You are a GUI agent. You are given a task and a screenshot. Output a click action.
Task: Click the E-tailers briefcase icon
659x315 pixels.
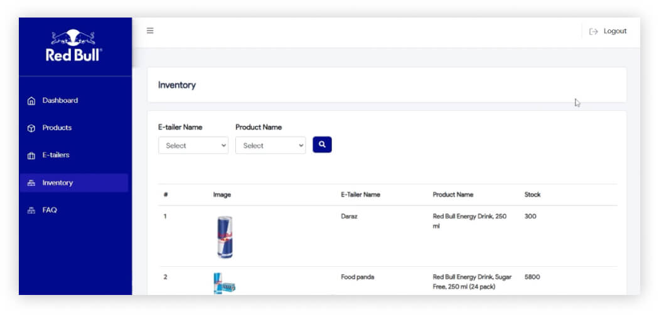pos(31,155)
